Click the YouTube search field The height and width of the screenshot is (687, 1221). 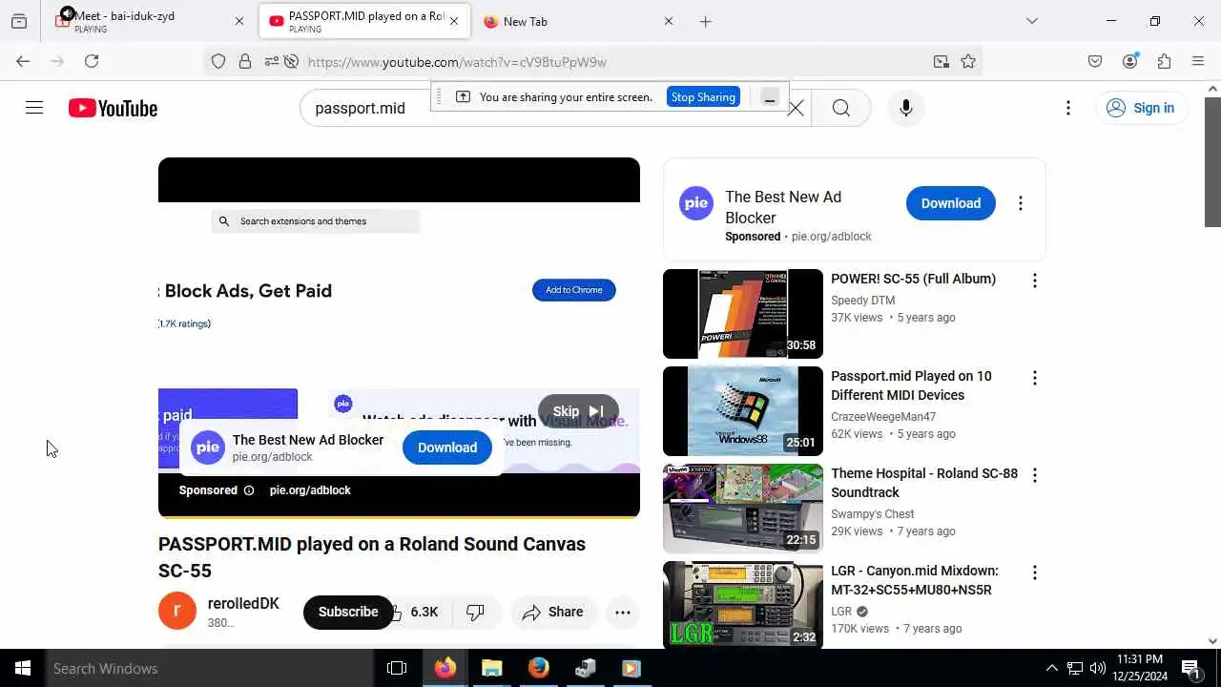click(x=544, y=108)
